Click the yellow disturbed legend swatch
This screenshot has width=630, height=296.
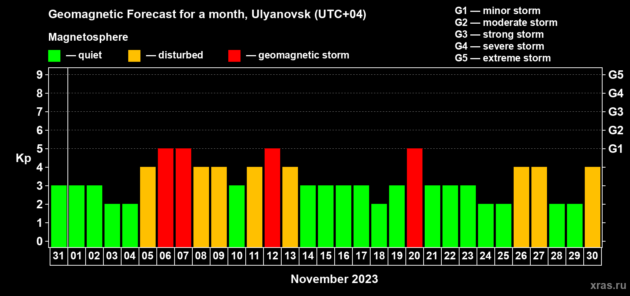coord(134,56)
